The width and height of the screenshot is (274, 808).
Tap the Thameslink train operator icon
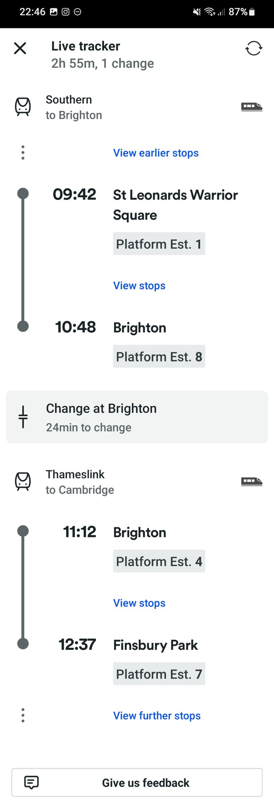[23, 482]
